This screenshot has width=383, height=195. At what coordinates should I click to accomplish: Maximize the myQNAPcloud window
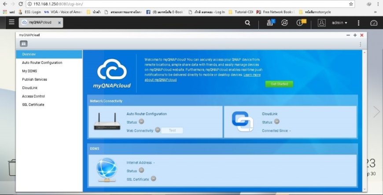point(355,35)
